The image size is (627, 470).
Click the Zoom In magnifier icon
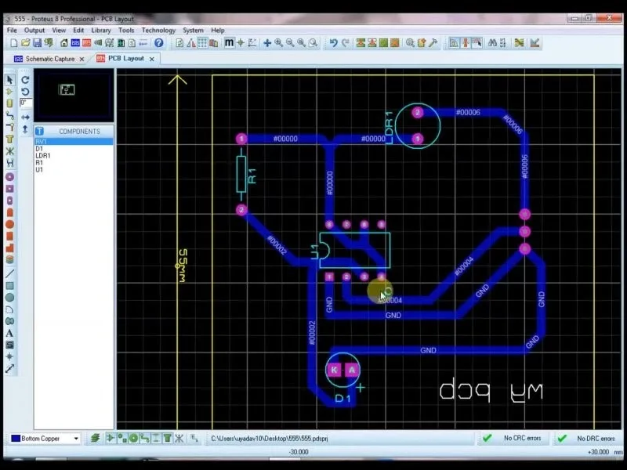pos(279,43)
